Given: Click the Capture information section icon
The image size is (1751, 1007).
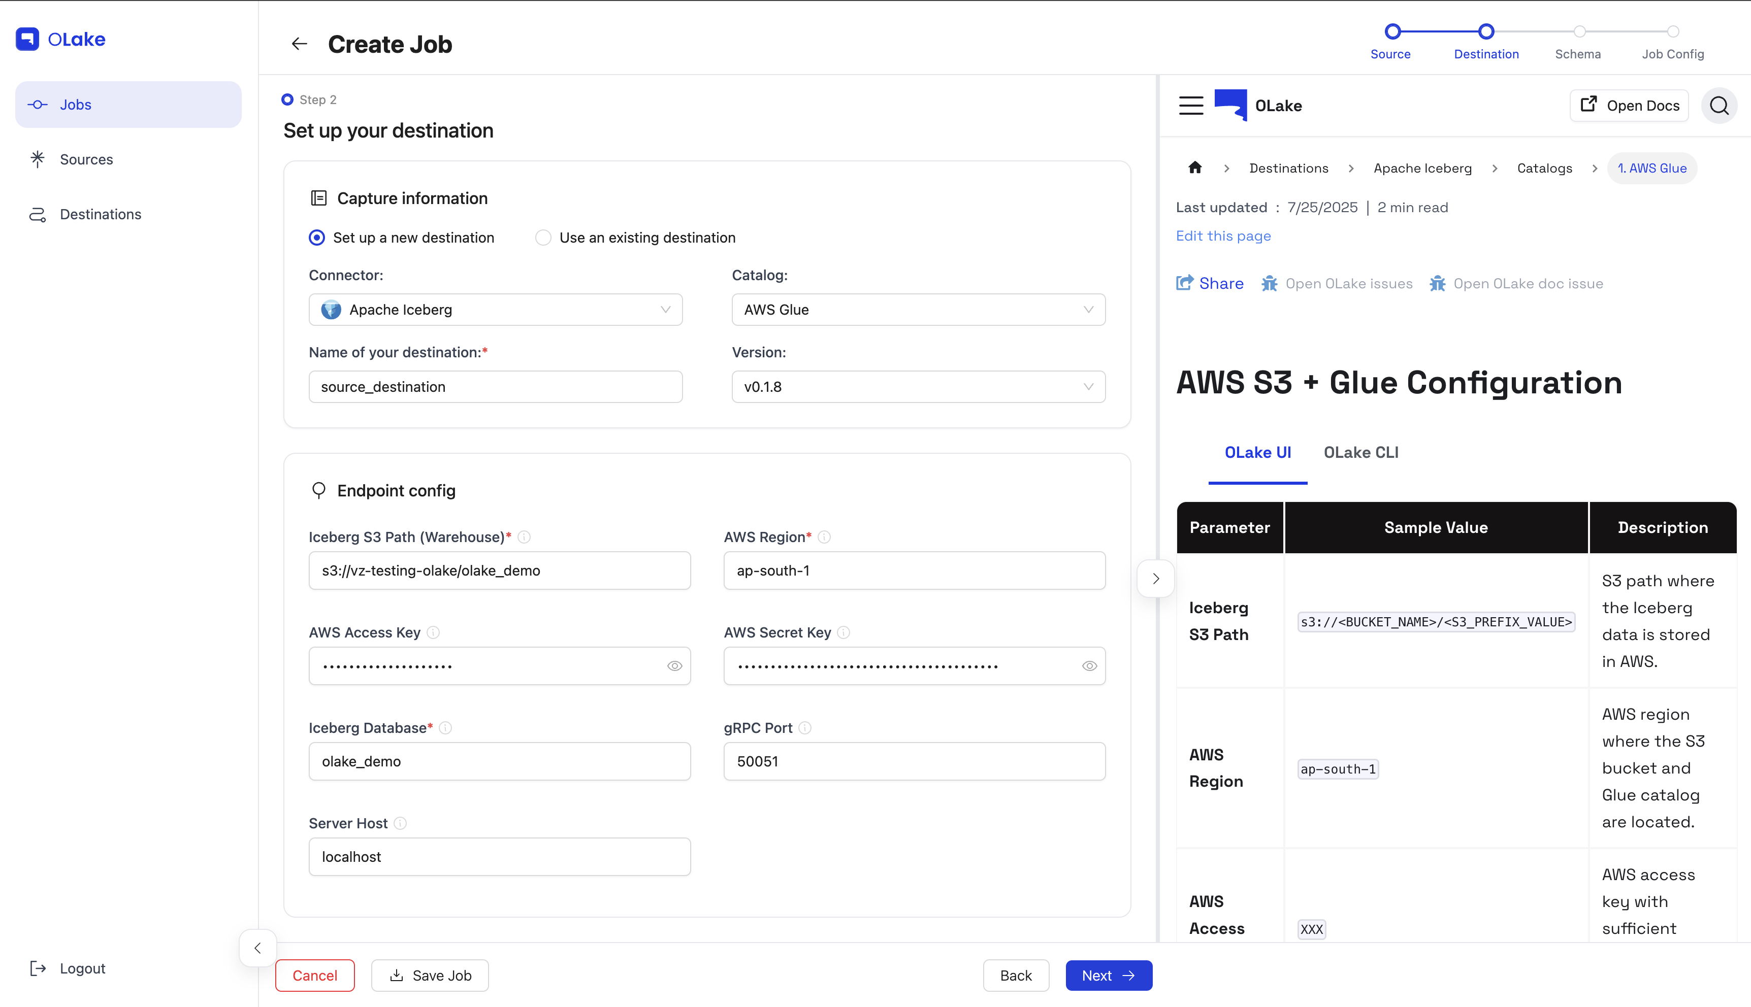Looking at the screenshot, I should (x=318, y=198).
